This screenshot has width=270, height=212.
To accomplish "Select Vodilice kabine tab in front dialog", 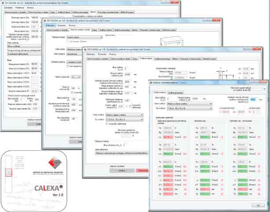I will tap(160, 93).
